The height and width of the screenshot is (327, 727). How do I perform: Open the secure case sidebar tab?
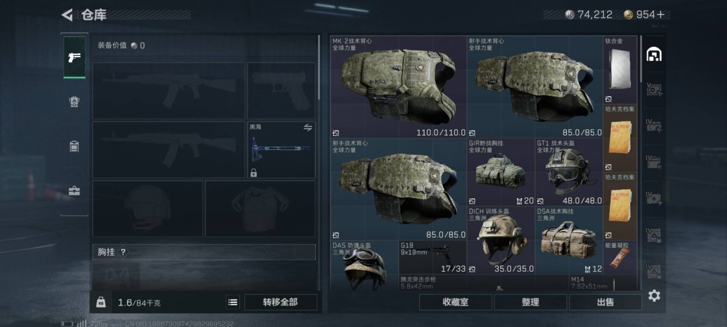[74, 190]
